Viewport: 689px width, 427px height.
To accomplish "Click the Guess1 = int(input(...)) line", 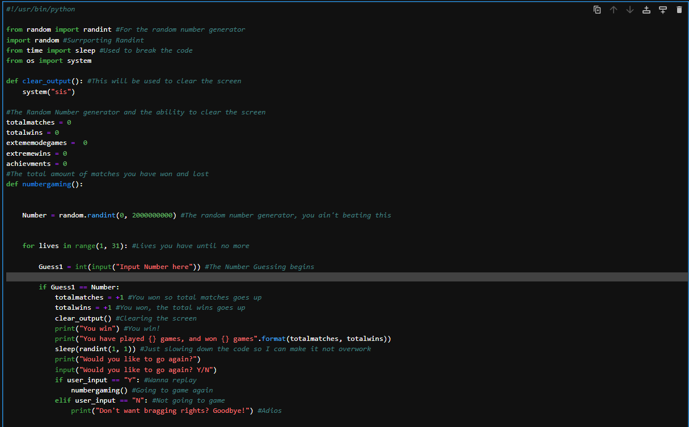I will [120, 267].
